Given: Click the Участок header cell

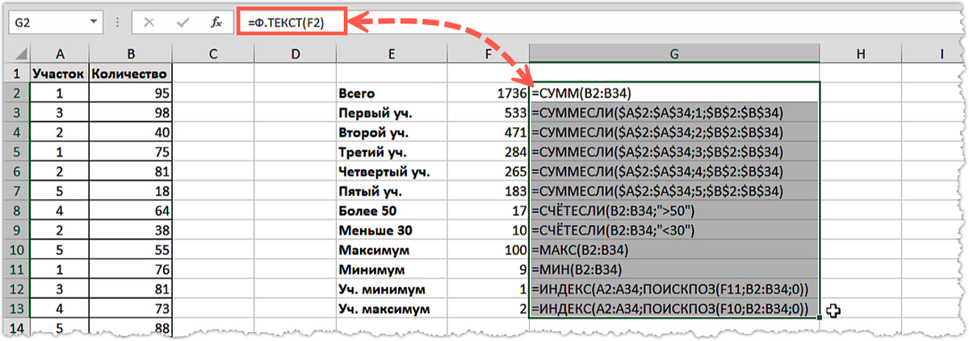Looking at the screenshot, I should [x=60, y=73].
